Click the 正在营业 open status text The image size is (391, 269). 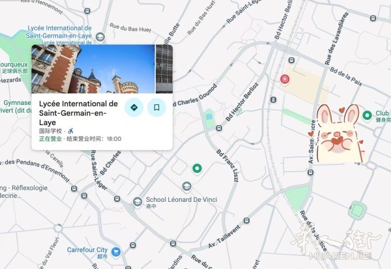click(50, 139)
